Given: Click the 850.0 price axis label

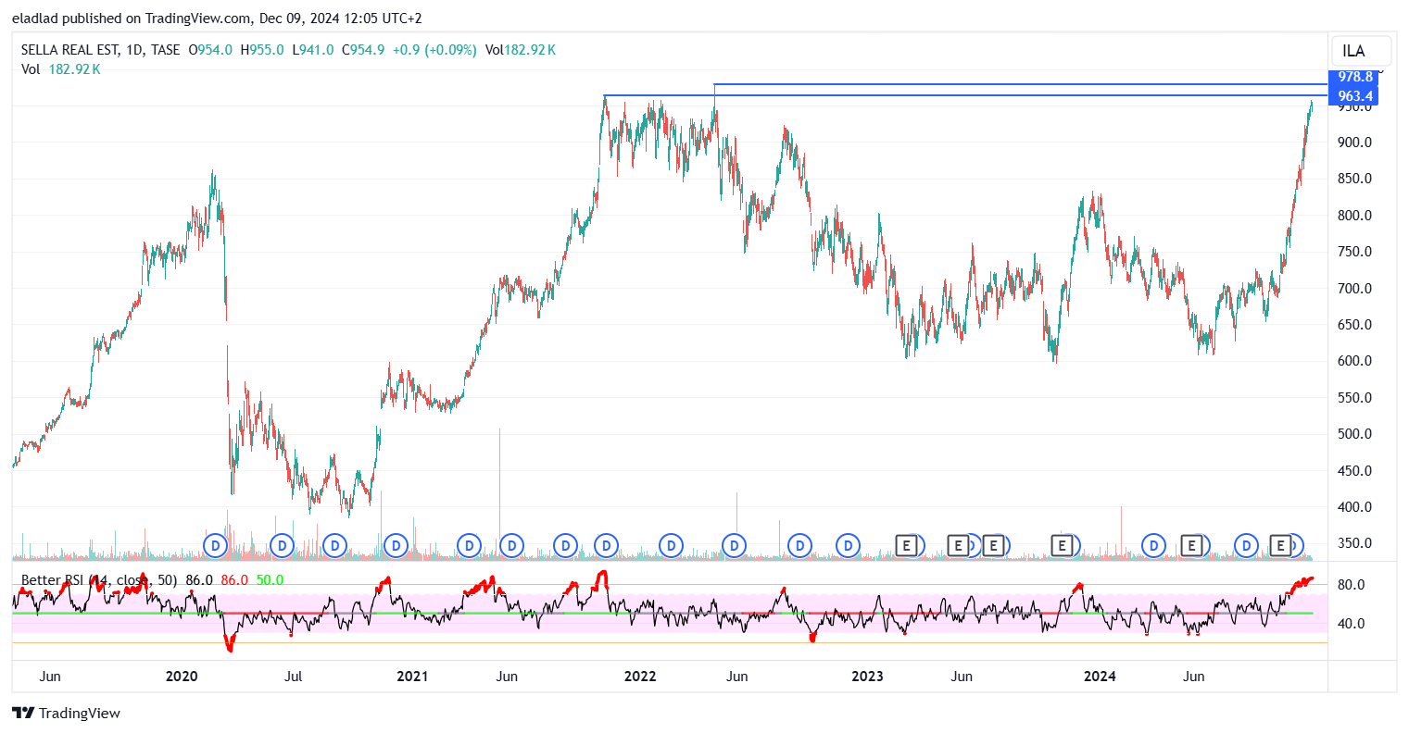Looking at the screenshot, I should (1354, 179).
